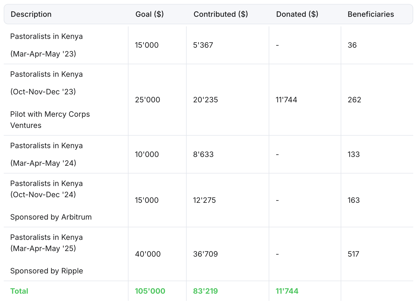Click the 25'000 goal cell
This screenshot has width=418, height=307.
click(x=147, y=100)
